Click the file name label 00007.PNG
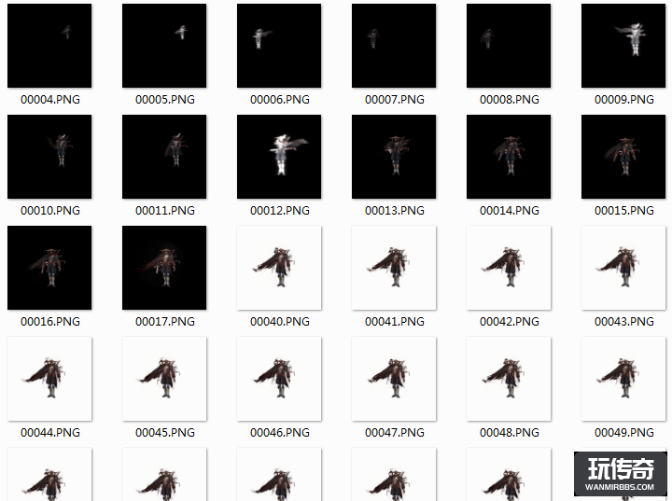Viewport: 672px width, 501px height. tap(395, 100)
